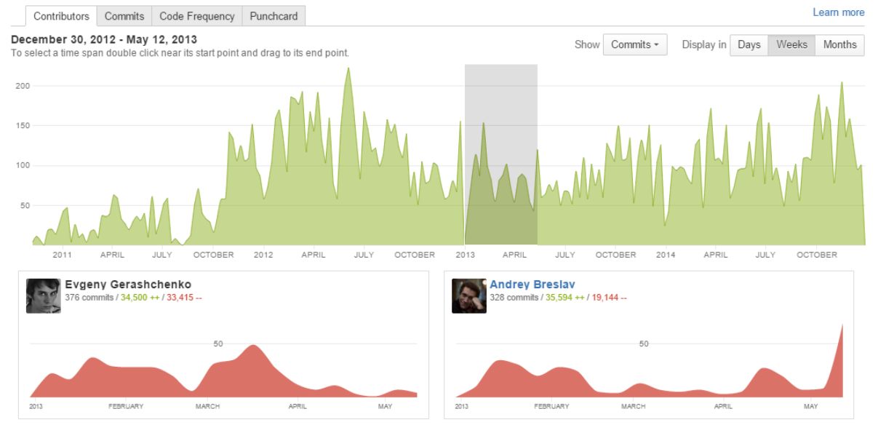Click the 2012 marker on the timeline

coord(263,255)
